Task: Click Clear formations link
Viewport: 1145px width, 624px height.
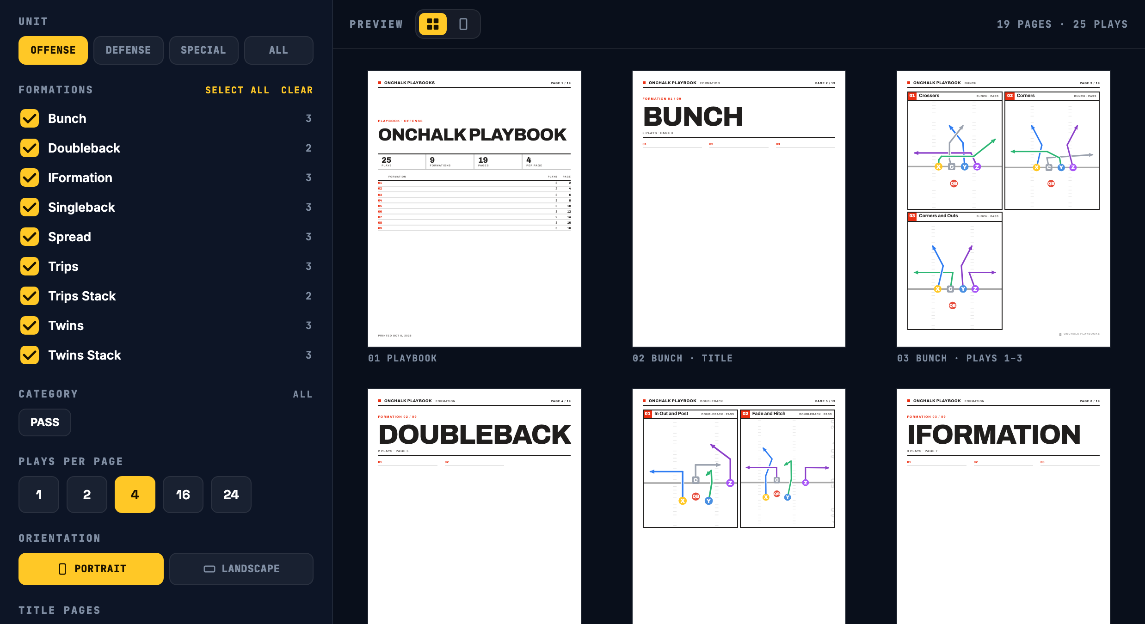Action: tap(297, 90)
